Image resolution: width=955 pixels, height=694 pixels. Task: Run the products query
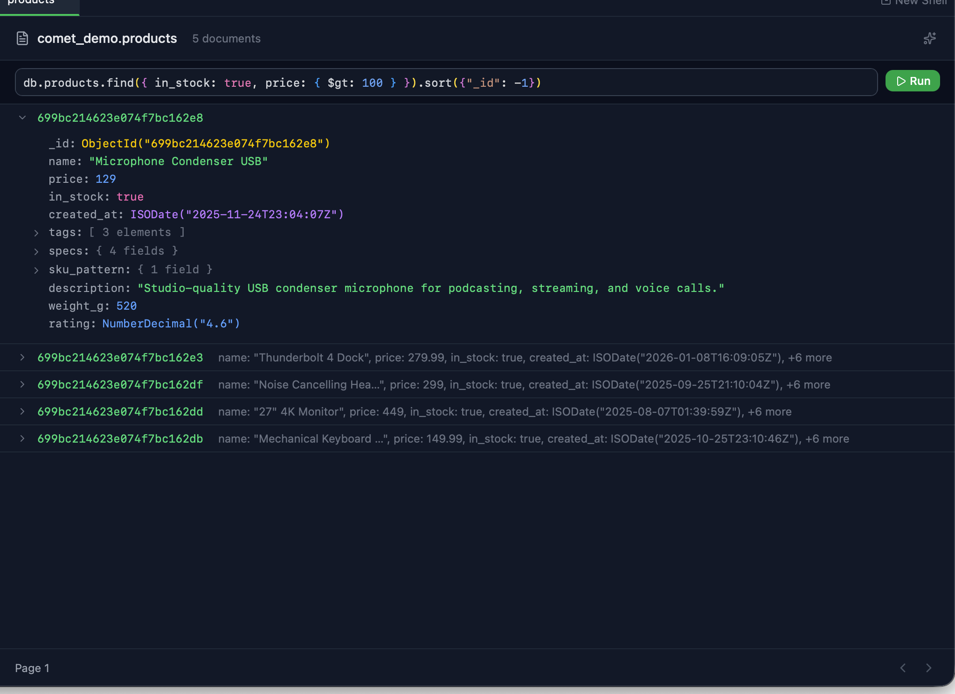912,81
